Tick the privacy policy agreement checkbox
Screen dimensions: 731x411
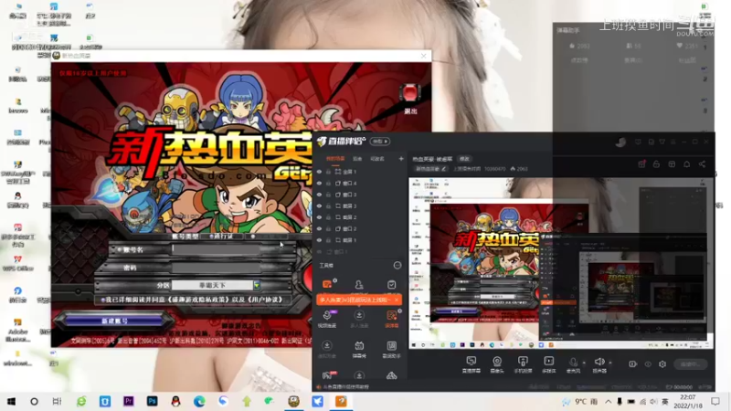click(102, 300)
